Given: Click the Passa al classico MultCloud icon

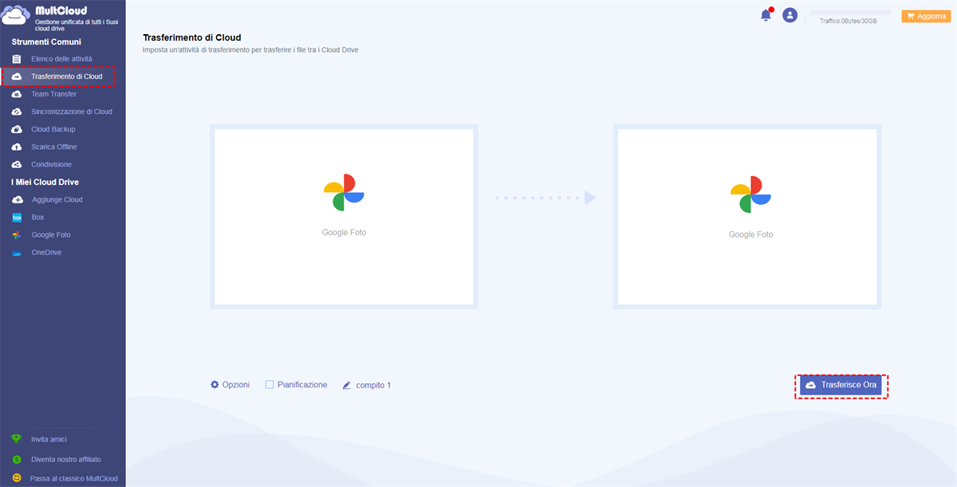Looking at the screenshot, I should coord(16,478).
